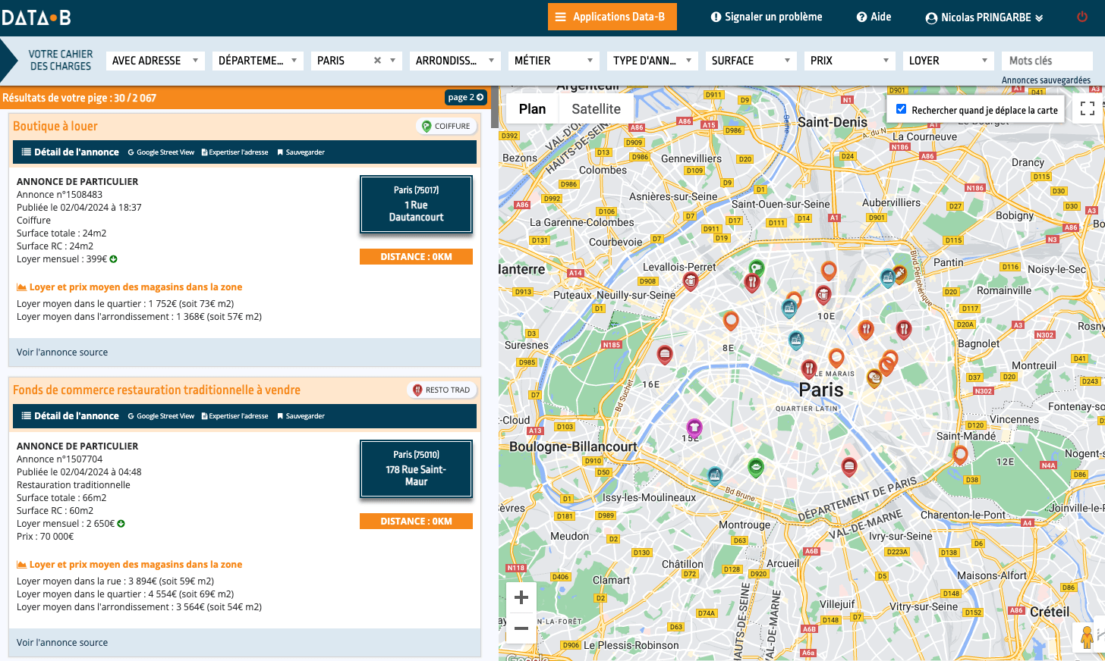Click the beer mug marker by Levallois-Perret
The width and height of the screenshot is (1105, 661).
(691, 281)
